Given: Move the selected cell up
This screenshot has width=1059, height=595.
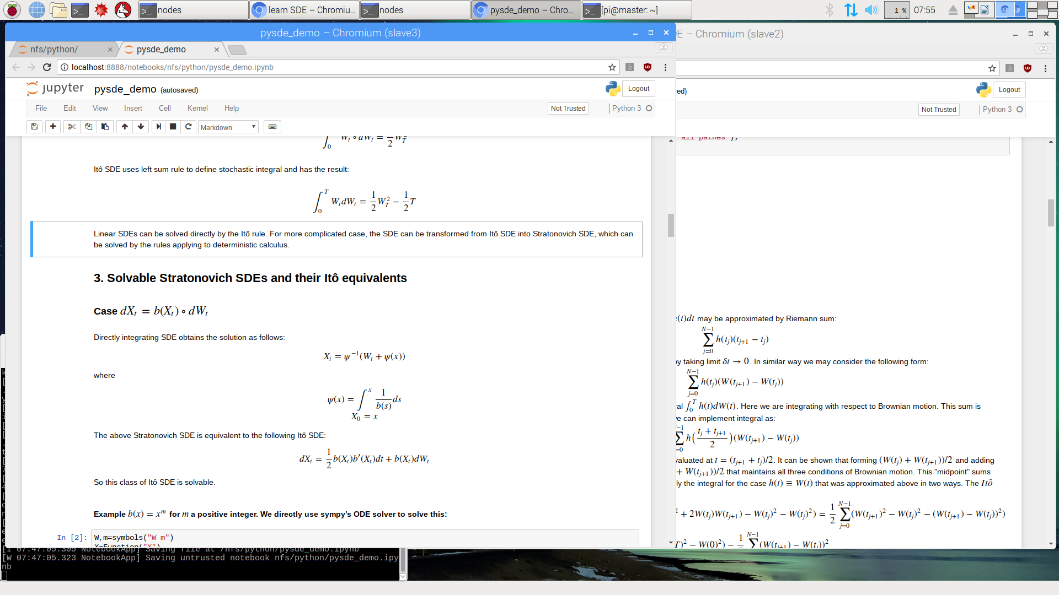Looking at the screenshot, I should tap(125, 127).
